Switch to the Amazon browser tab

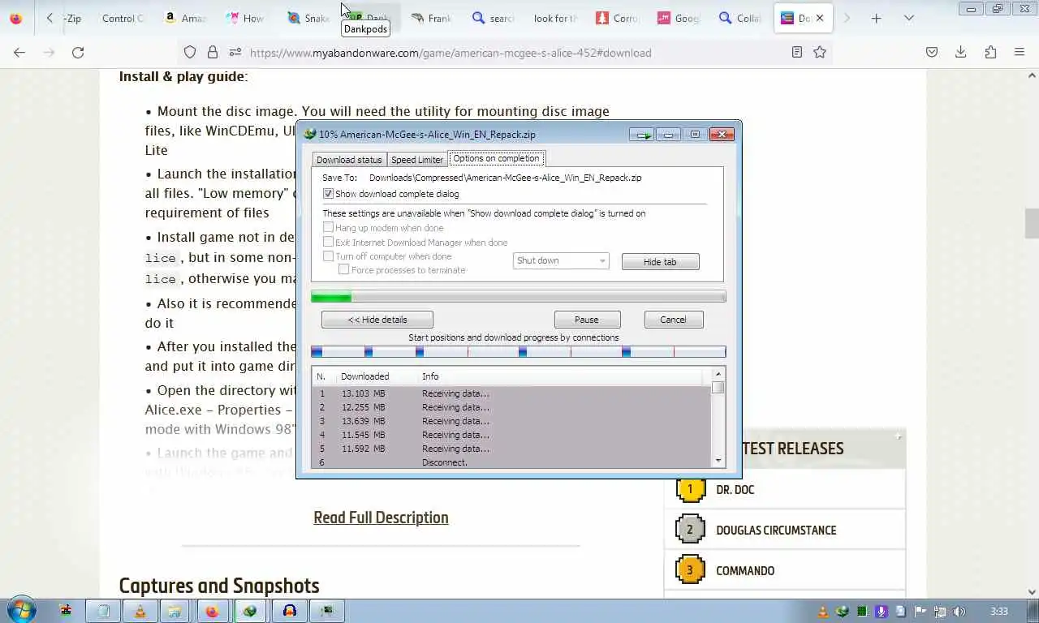tap(185, 18)
